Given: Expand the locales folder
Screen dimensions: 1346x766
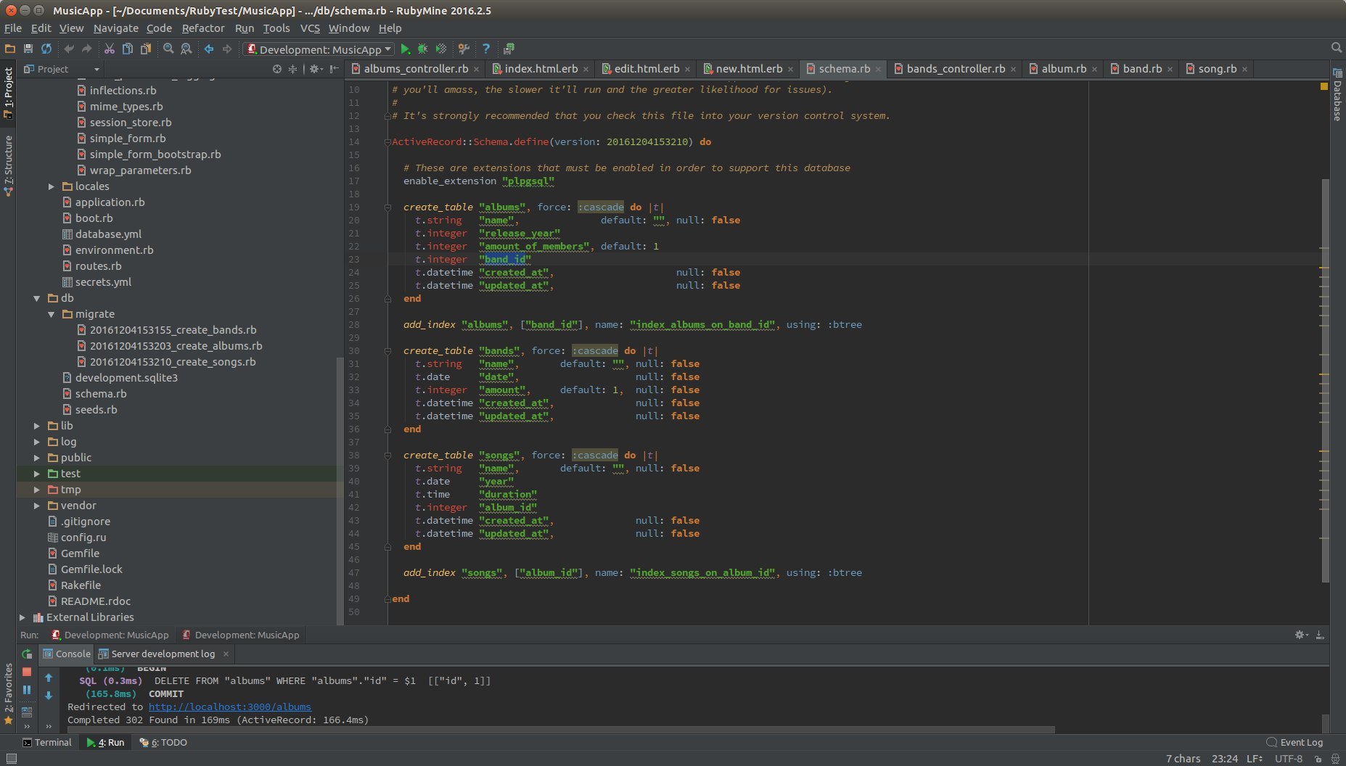Looking at the screenshot, I should (52, 186).
